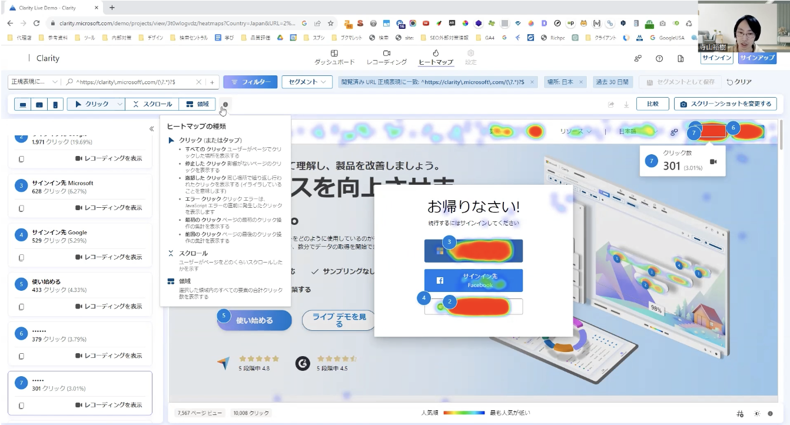Click the サインイン button

pos(716,58)
